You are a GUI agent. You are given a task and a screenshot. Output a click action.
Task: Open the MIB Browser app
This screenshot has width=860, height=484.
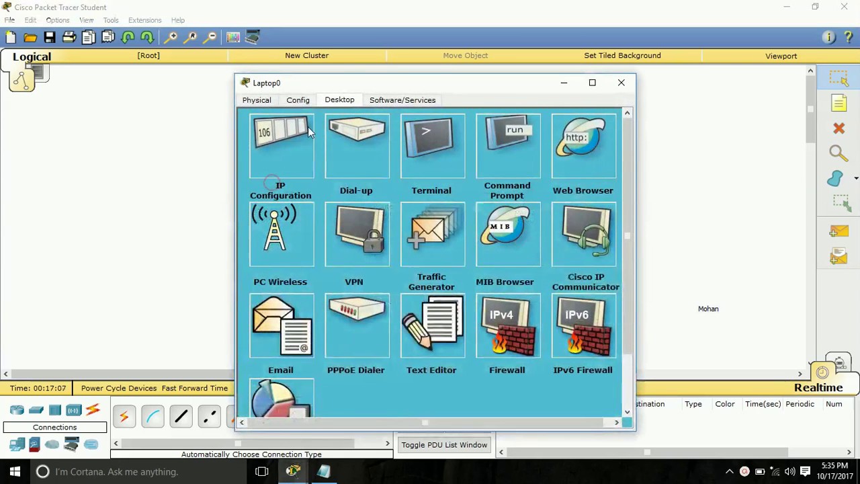coord(508,235)
